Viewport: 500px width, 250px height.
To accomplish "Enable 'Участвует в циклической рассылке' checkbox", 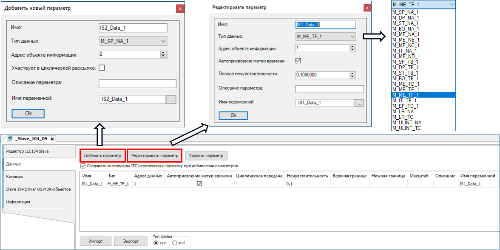I will 102,67.
